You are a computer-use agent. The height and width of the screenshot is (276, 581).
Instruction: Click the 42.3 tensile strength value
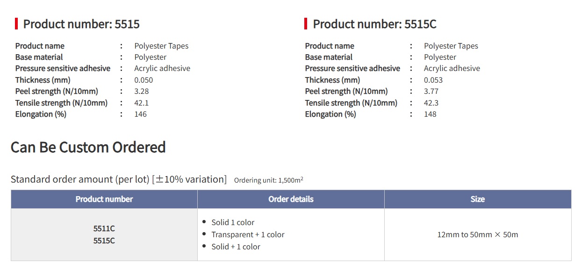pos(431,103)
